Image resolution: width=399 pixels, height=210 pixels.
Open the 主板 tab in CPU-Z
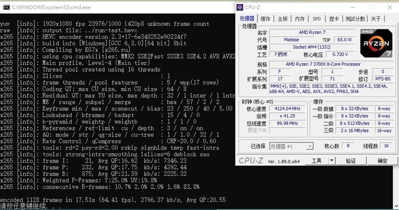tap(282, 19)
